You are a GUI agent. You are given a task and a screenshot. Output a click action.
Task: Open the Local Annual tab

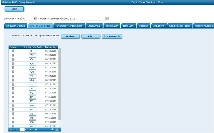[x=94, y=26]
